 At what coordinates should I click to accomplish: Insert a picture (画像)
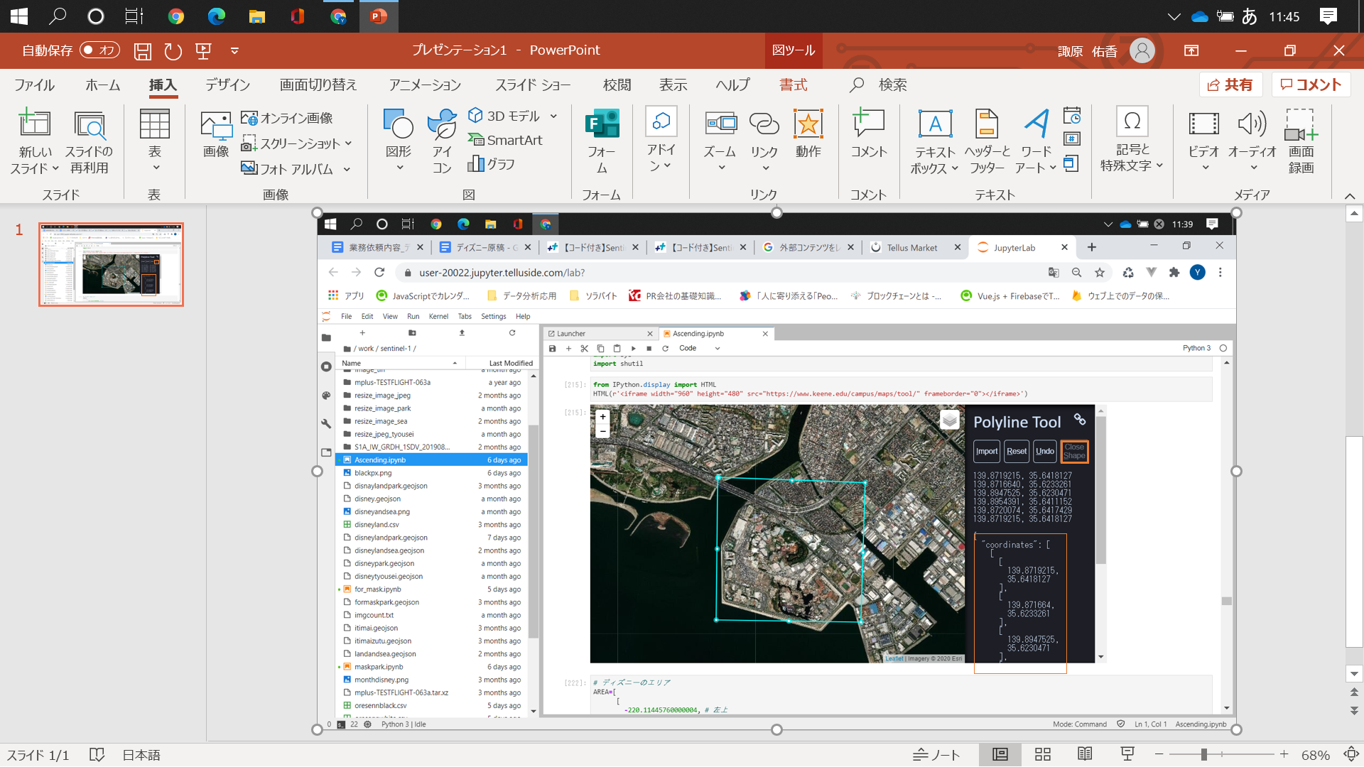pyautogui.click(x=216, y=135)
